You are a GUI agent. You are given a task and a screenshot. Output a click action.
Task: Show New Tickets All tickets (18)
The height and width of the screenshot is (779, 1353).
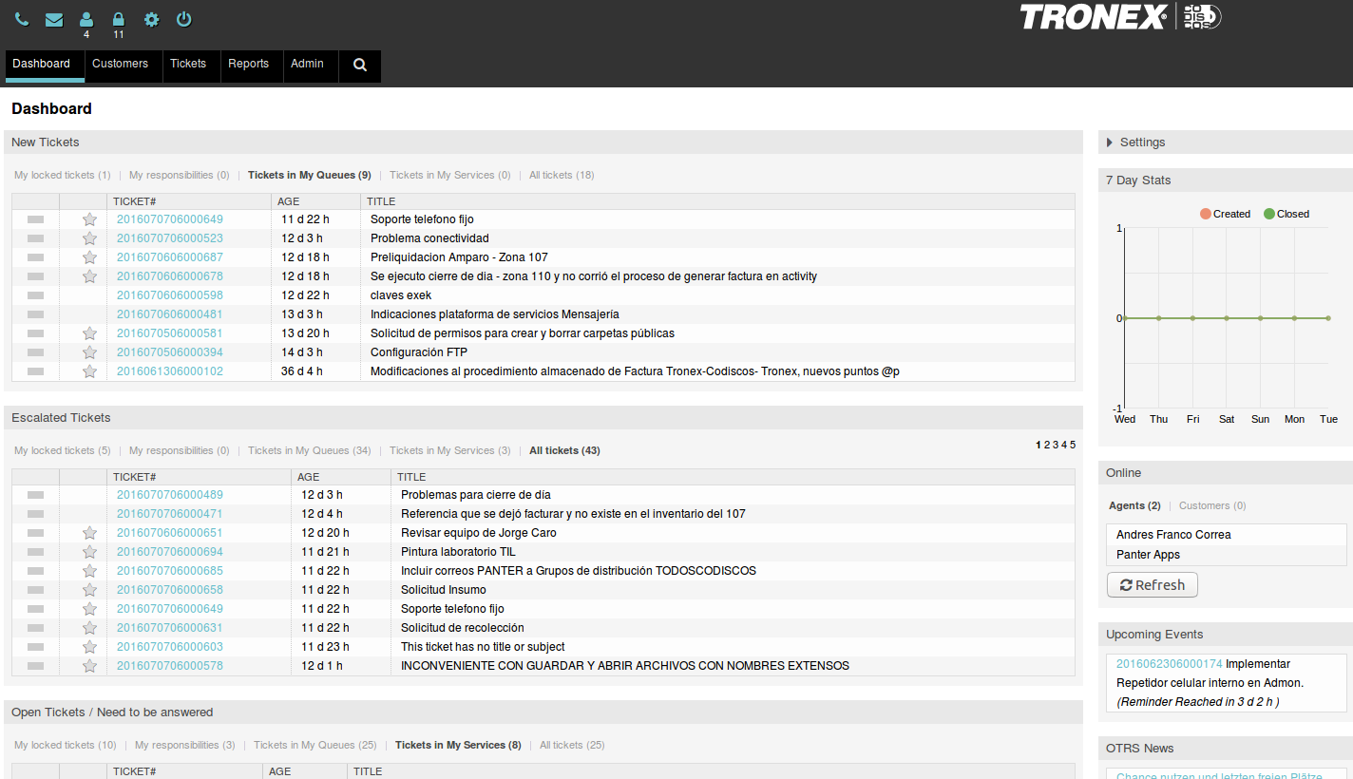point(562,176)
